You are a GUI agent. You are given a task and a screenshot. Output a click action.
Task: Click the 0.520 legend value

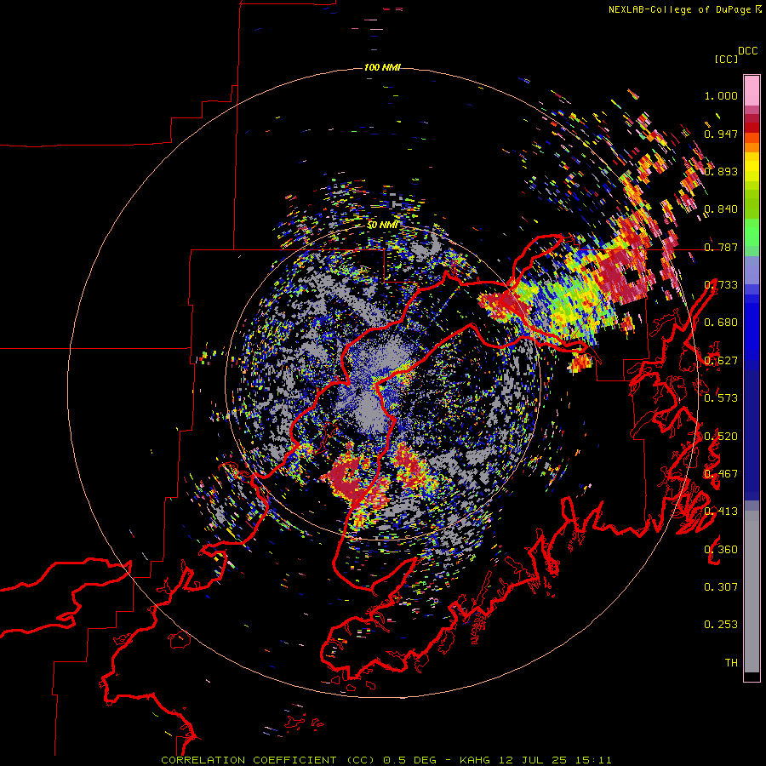[721, 437]
